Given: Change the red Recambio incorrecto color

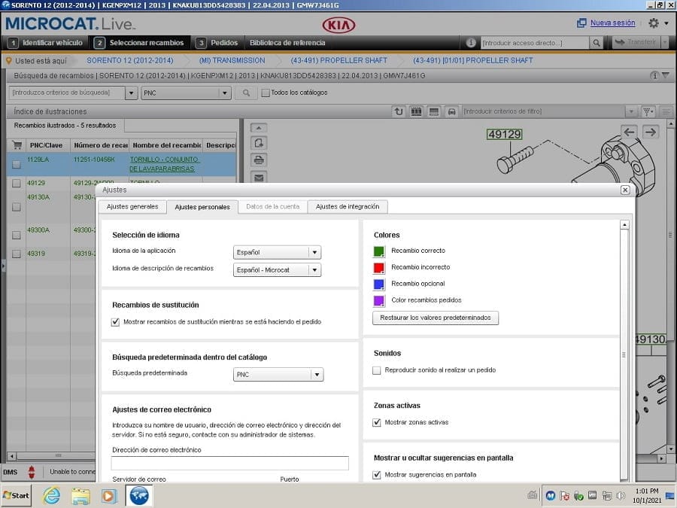Looking at the screenshot, I should (378, 268).
